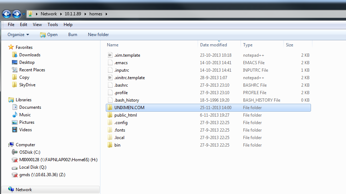The width and height of the screenshot is (346, 194).
Task: Select the UNIXMEN.COM folder icon
Action: tap(110, 107)
